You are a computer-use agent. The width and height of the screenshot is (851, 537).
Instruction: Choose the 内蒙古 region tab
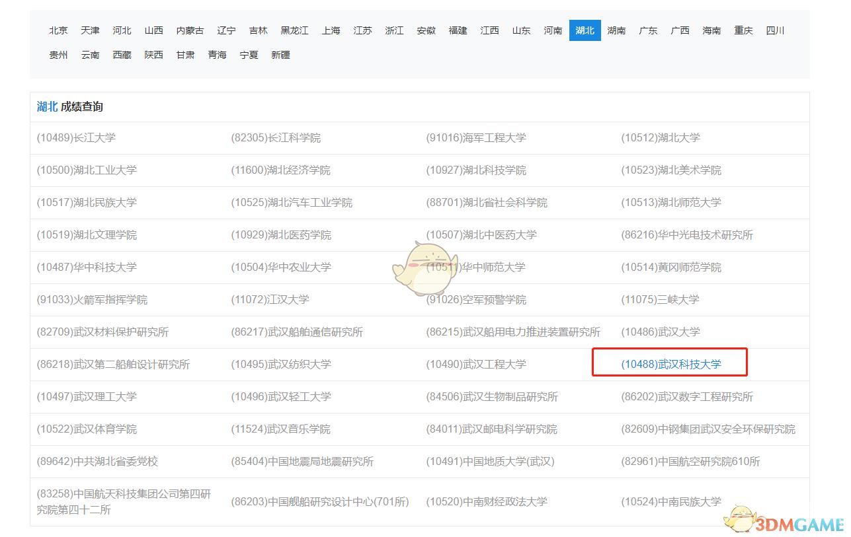coord(190,30)
